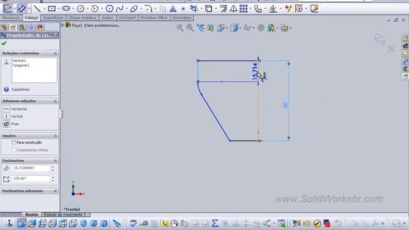Image resolution: width=409 pixels, height=230 pixels.
Task: Click the Isometric view cube icon
Action: point(84,224)
